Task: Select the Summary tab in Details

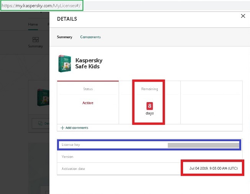Action: coord(65,37)
